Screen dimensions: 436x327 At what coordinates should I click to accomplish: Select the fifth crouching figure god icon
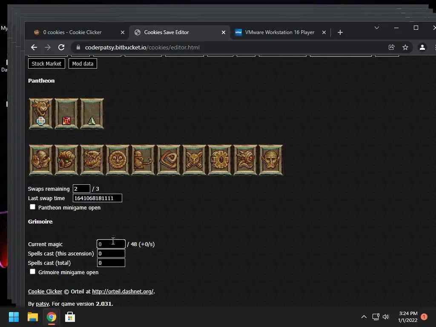point(143,160)
